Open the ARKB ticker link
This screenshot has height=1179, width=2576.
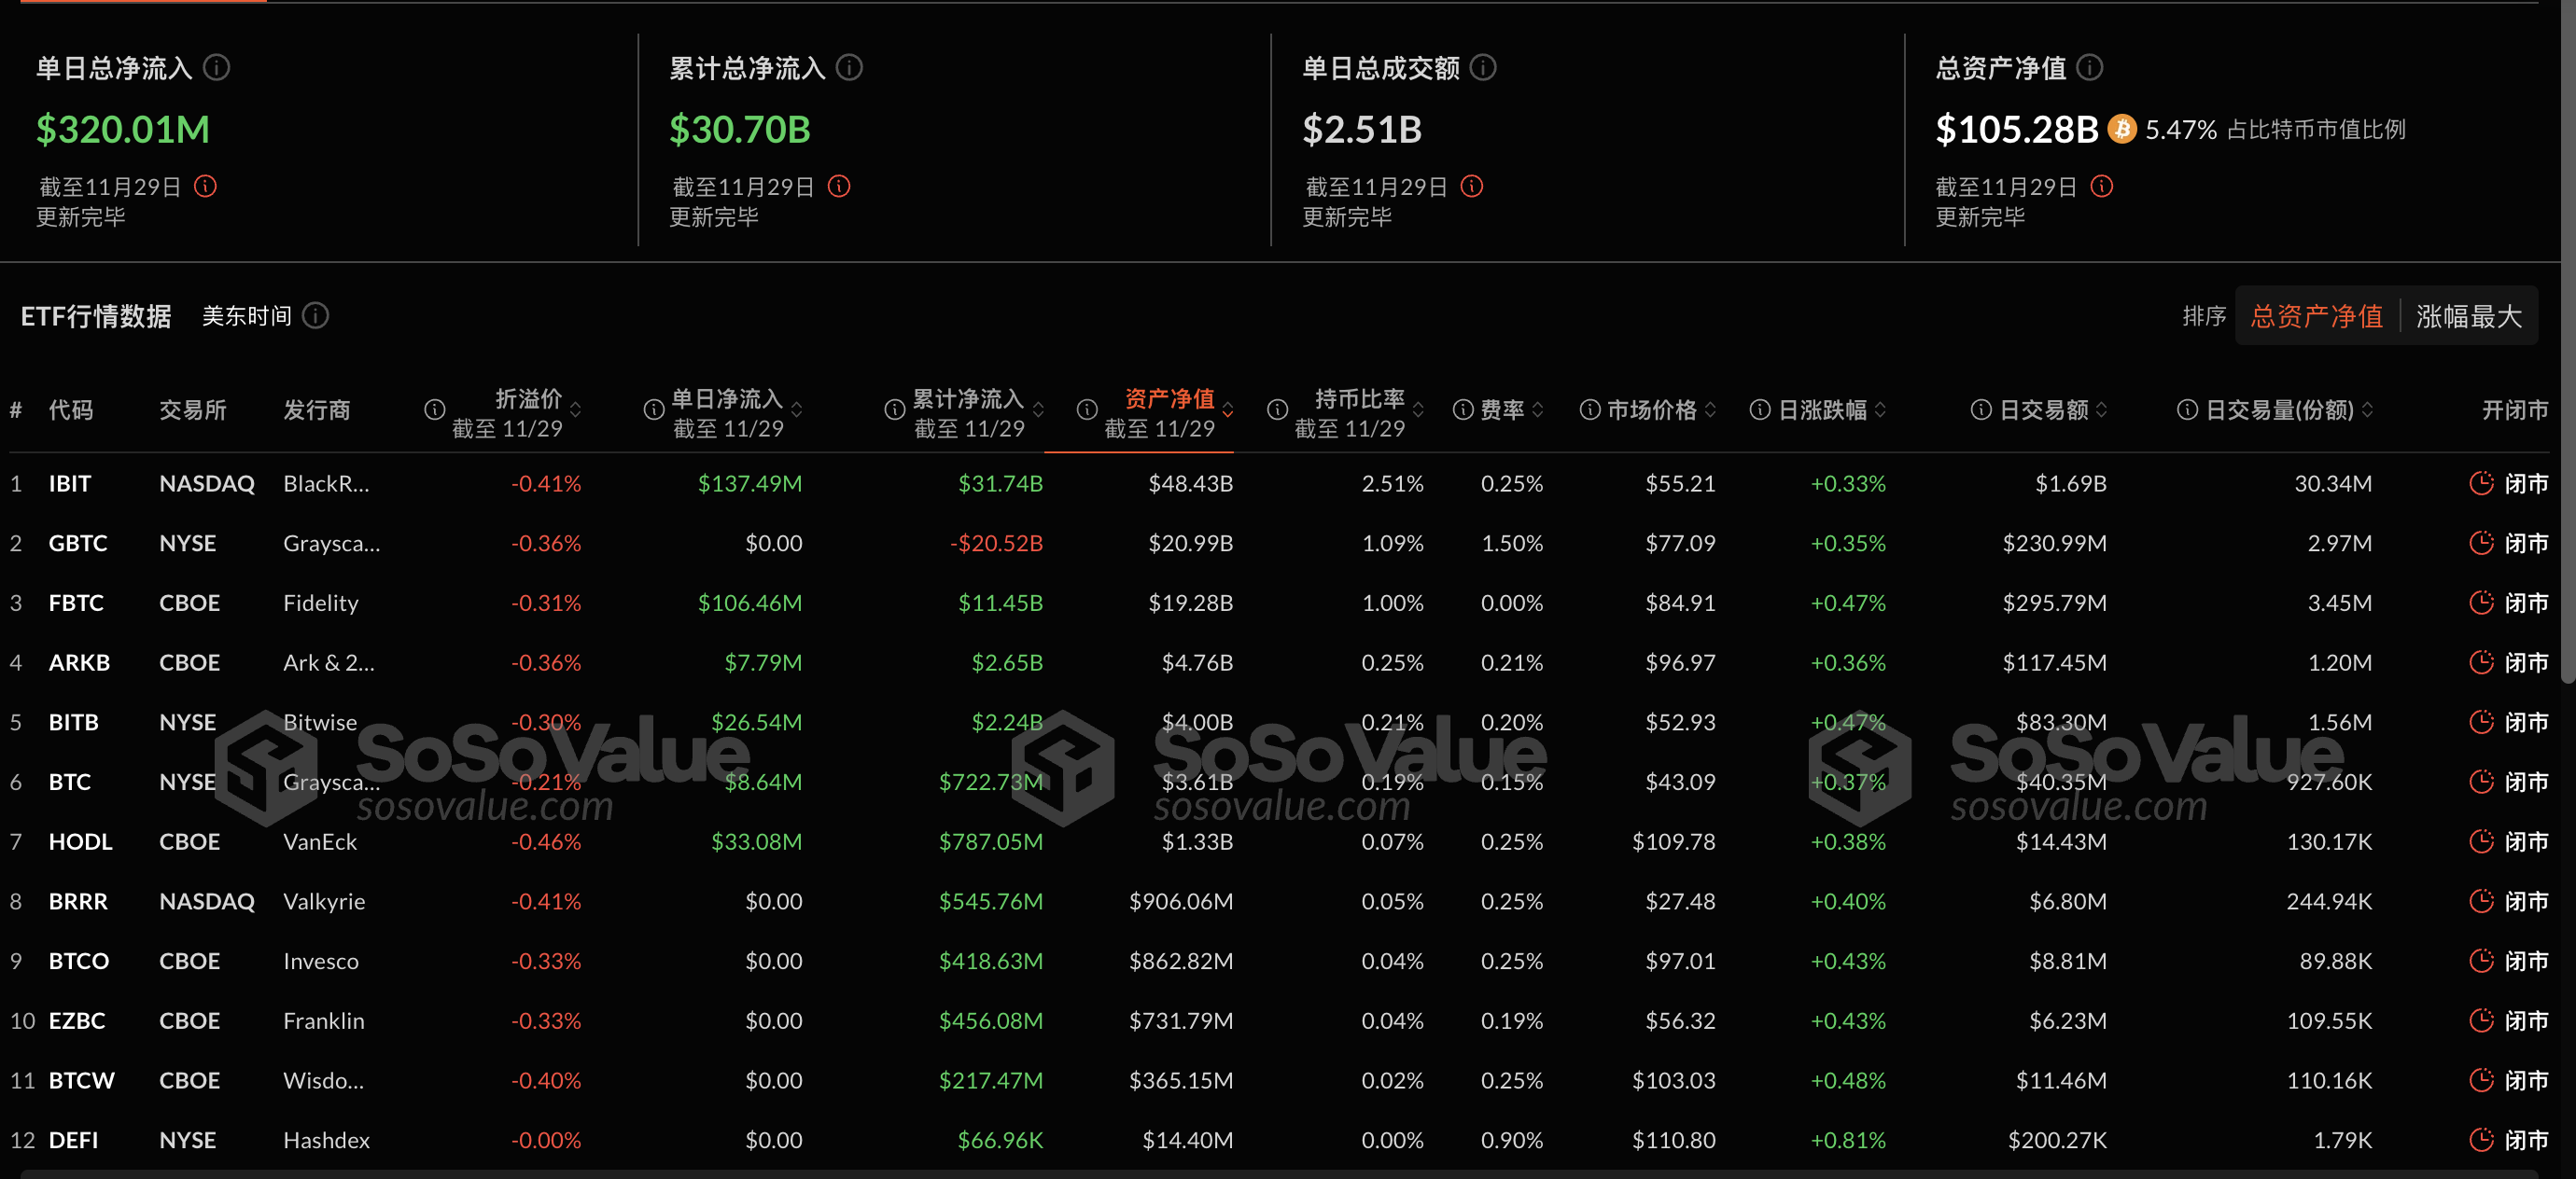[79, 662]
